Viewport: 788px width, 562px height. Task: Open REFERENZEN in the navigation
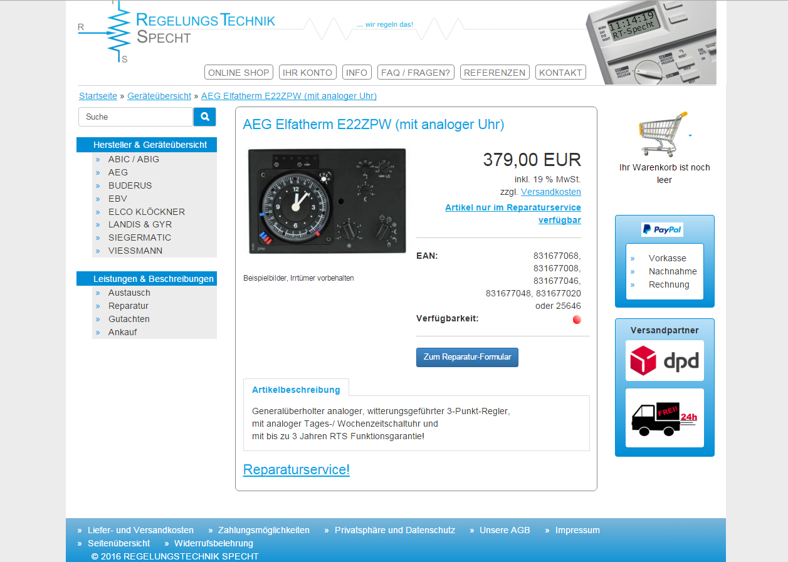pyautogui.click(x=495, y=73)
